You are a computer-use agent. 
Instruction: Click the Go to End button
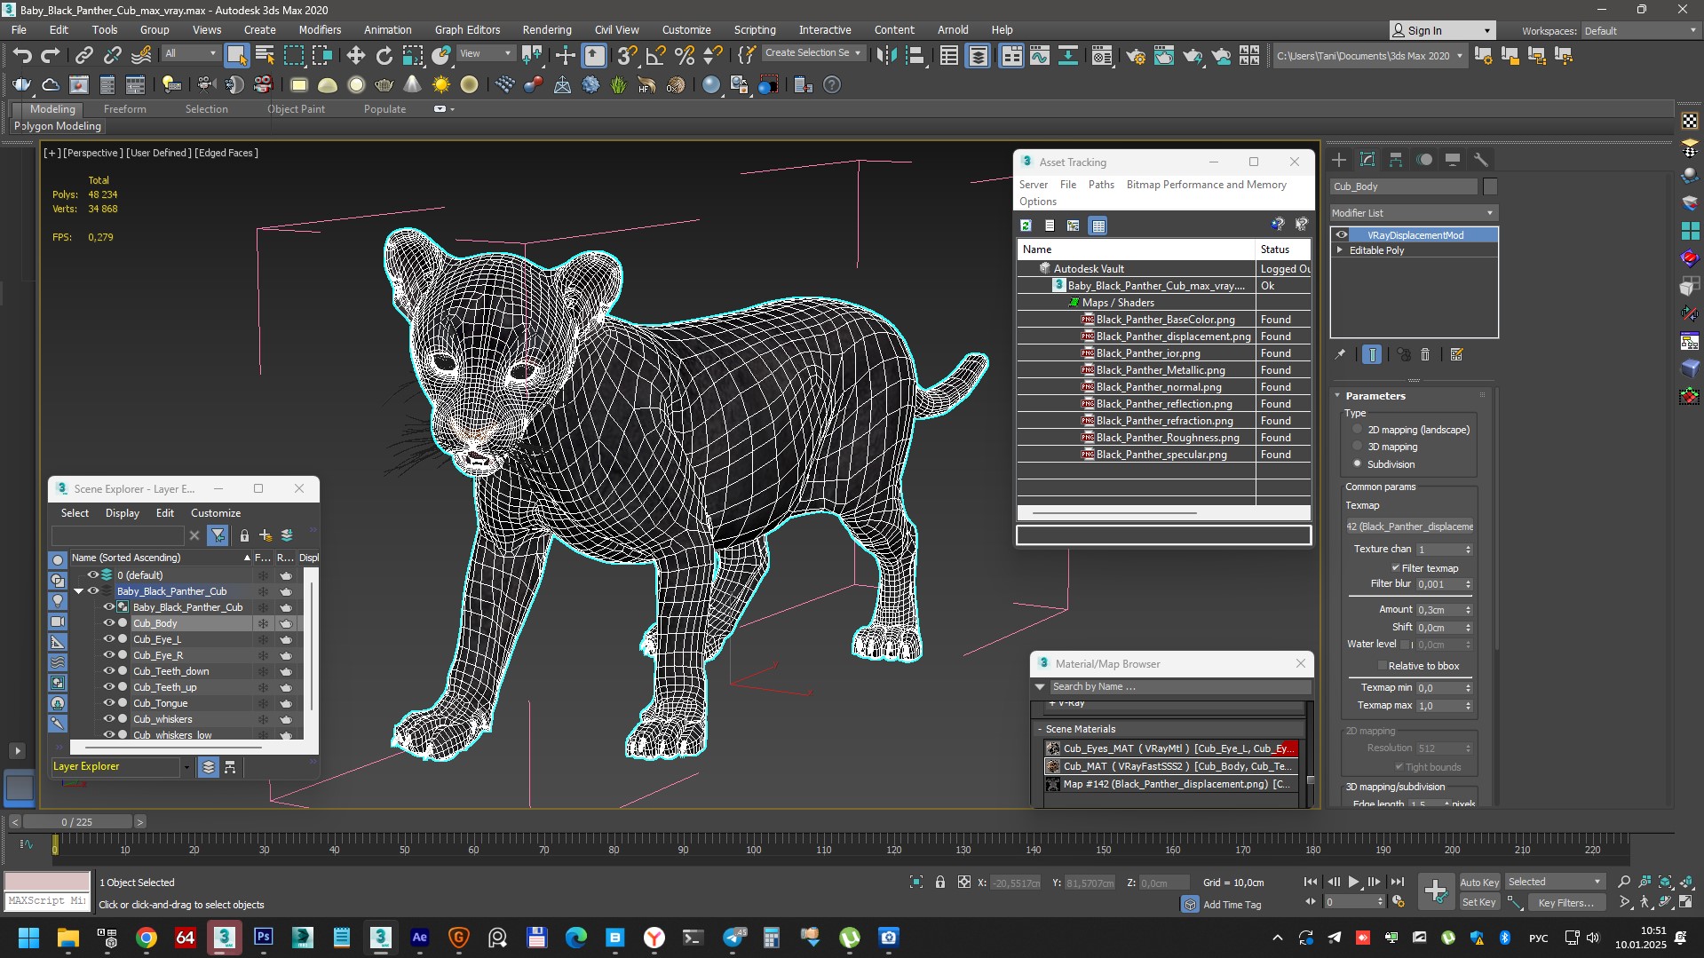1398,882
